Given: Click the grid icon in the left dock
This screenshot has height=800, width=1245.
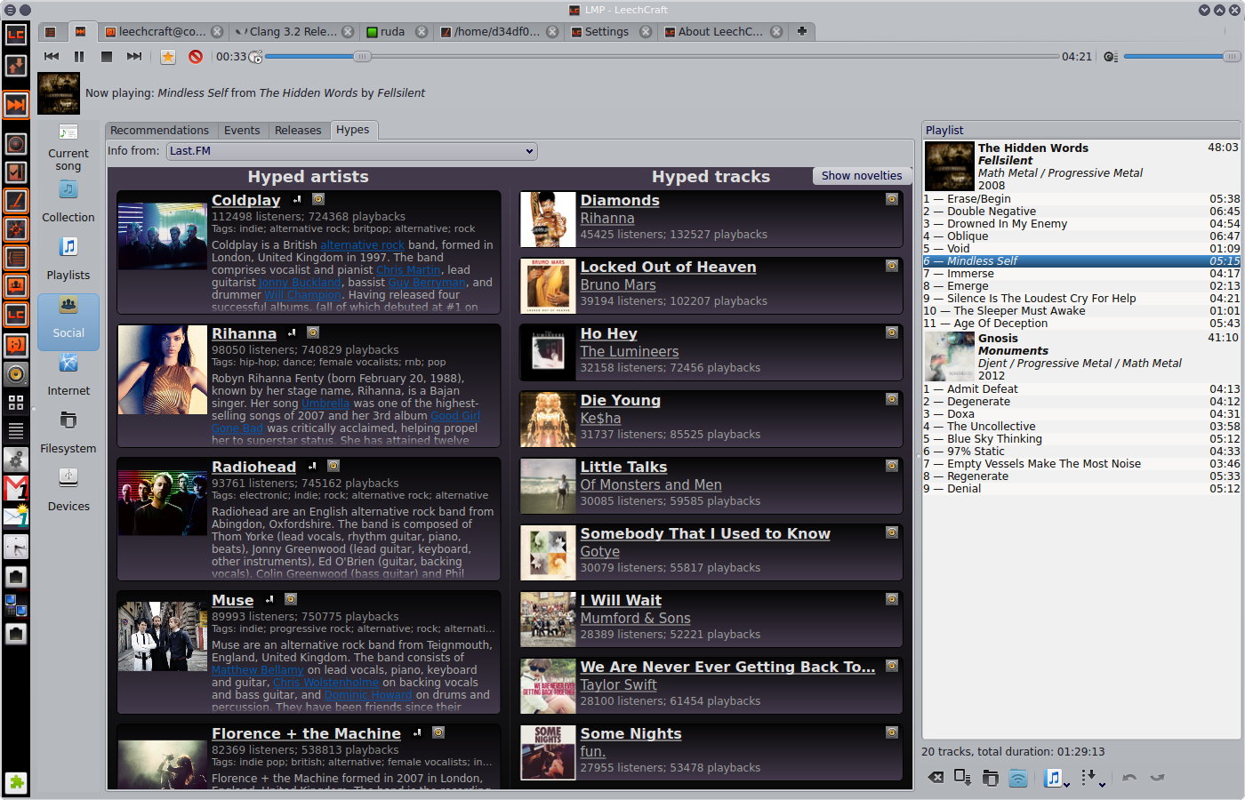Looking at the screenshot, I should 16,403.
